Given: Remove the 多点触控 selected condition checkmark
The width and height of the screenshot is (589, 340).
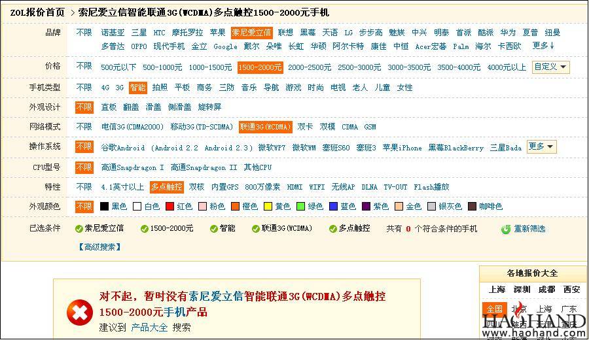Looking at the screenshot, I should (x=333, y=229).
